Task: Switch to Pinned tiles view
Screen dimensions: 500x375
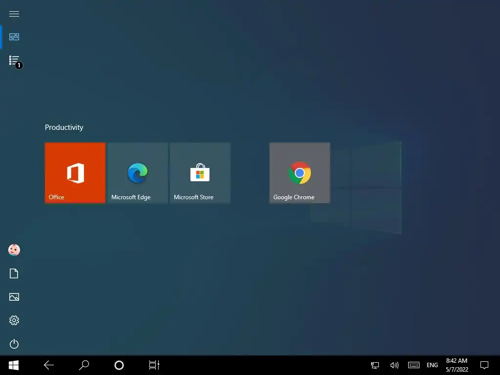Action: tap(14, 37)
